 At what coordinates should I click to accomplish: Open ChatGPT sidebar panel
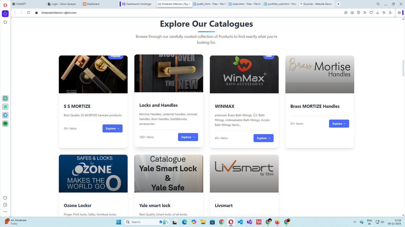5,98
